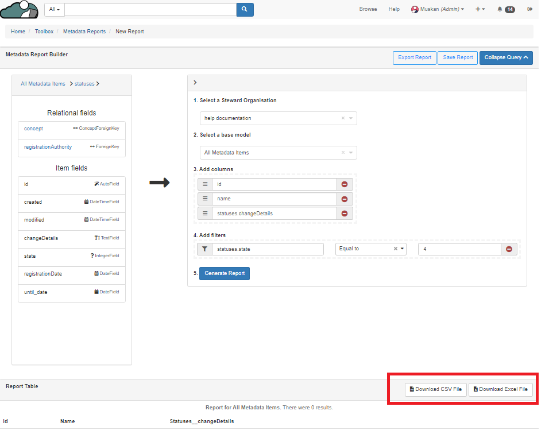Click the Generate Report button
The width and height of the screenshot is (549, 430).
pyautogui.click(x=225, y=273)
